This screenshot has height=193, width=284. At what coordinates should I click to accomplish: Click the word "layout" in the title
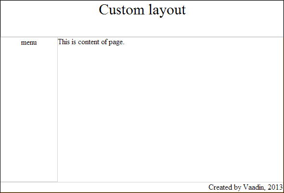tap(167, 11)
